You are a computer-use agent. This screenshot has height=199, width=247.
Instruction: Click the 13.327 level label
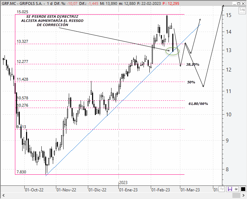point(22,41)
